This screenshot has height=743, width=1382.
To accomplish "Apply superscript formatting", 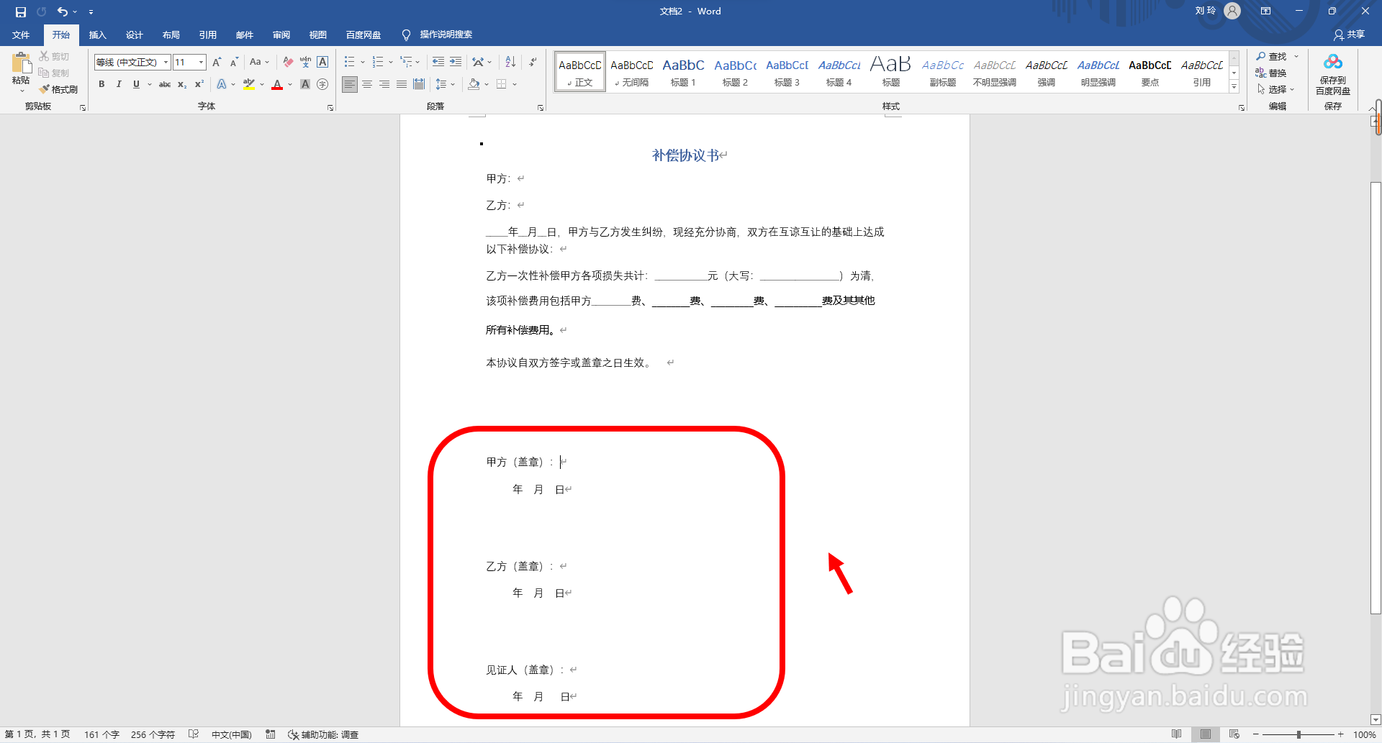I will pos(199,84).
